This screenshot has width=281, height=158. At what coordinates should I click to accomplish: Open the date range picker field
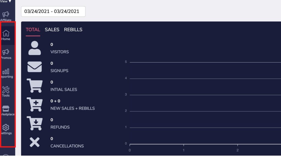pyautogui.click(x=53, y=12)
